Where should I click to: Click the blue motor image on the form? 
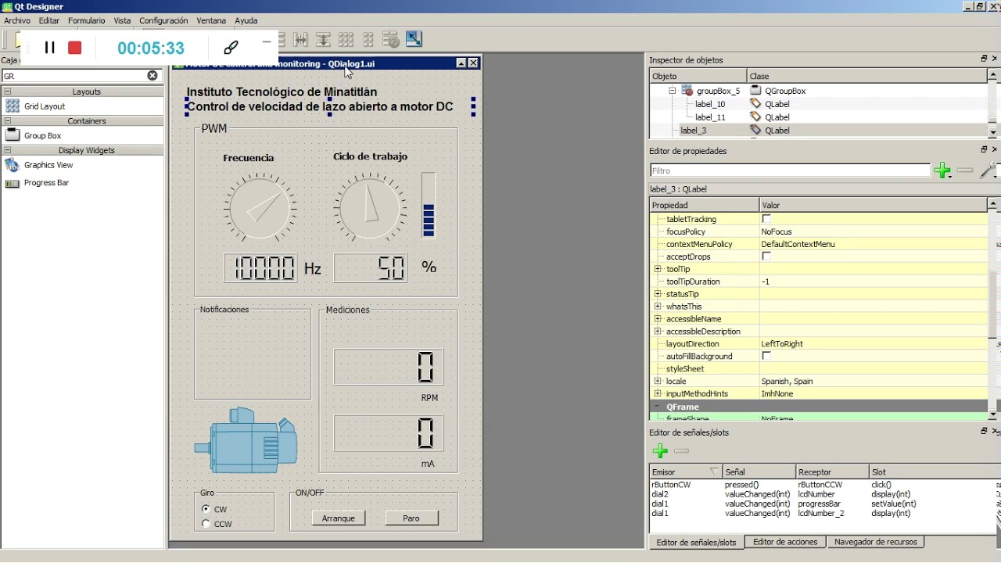(246, 440)
